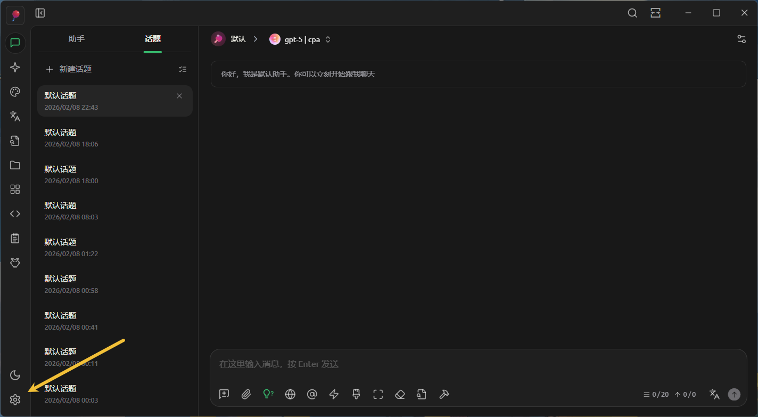Viewport: 758px width, 417px height.
Task: Click the clear messages eraser icon
Action: pos(400,394)
